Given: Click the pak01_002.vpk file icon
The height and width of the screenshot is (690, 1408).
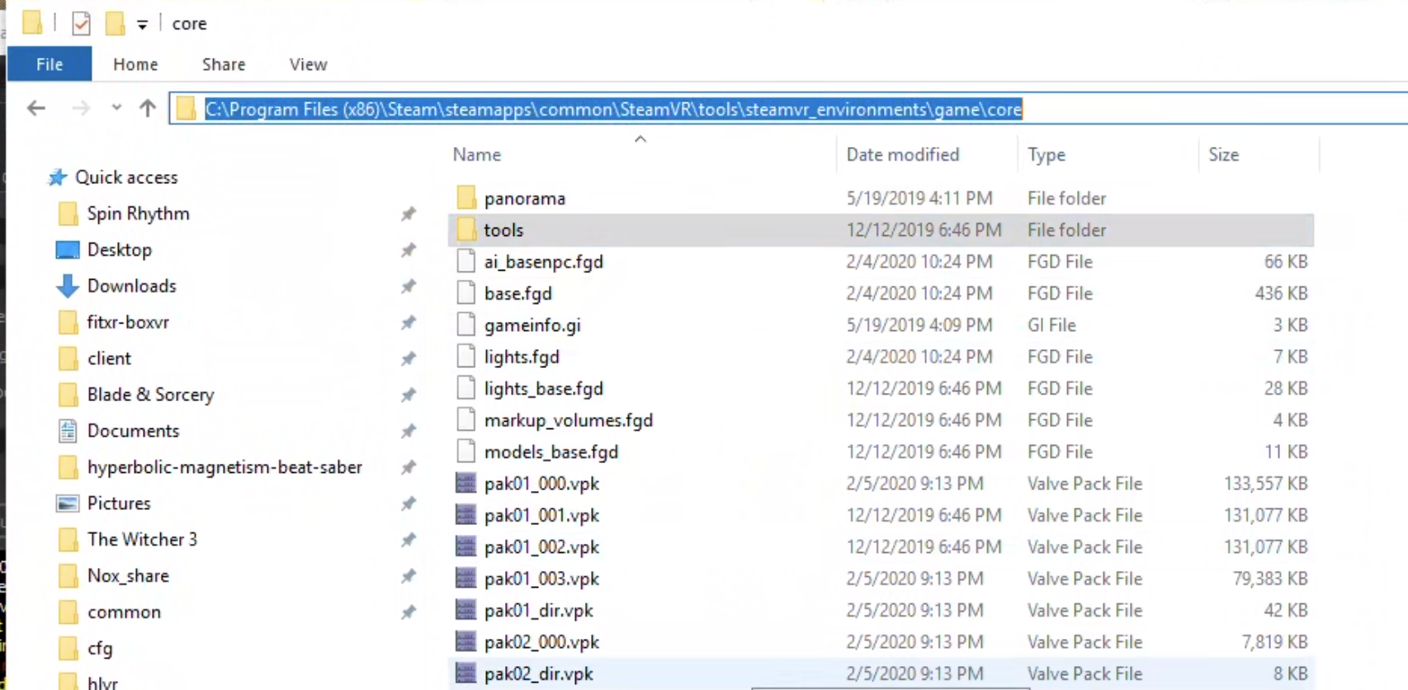Looking at the screenshot, I should pos(466,547).
